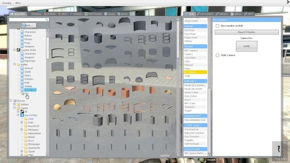Image resolution: width=290 pixels, height=163 pixels.
Task: Open the Drawing menu in top bar
Action: point(7,3)
